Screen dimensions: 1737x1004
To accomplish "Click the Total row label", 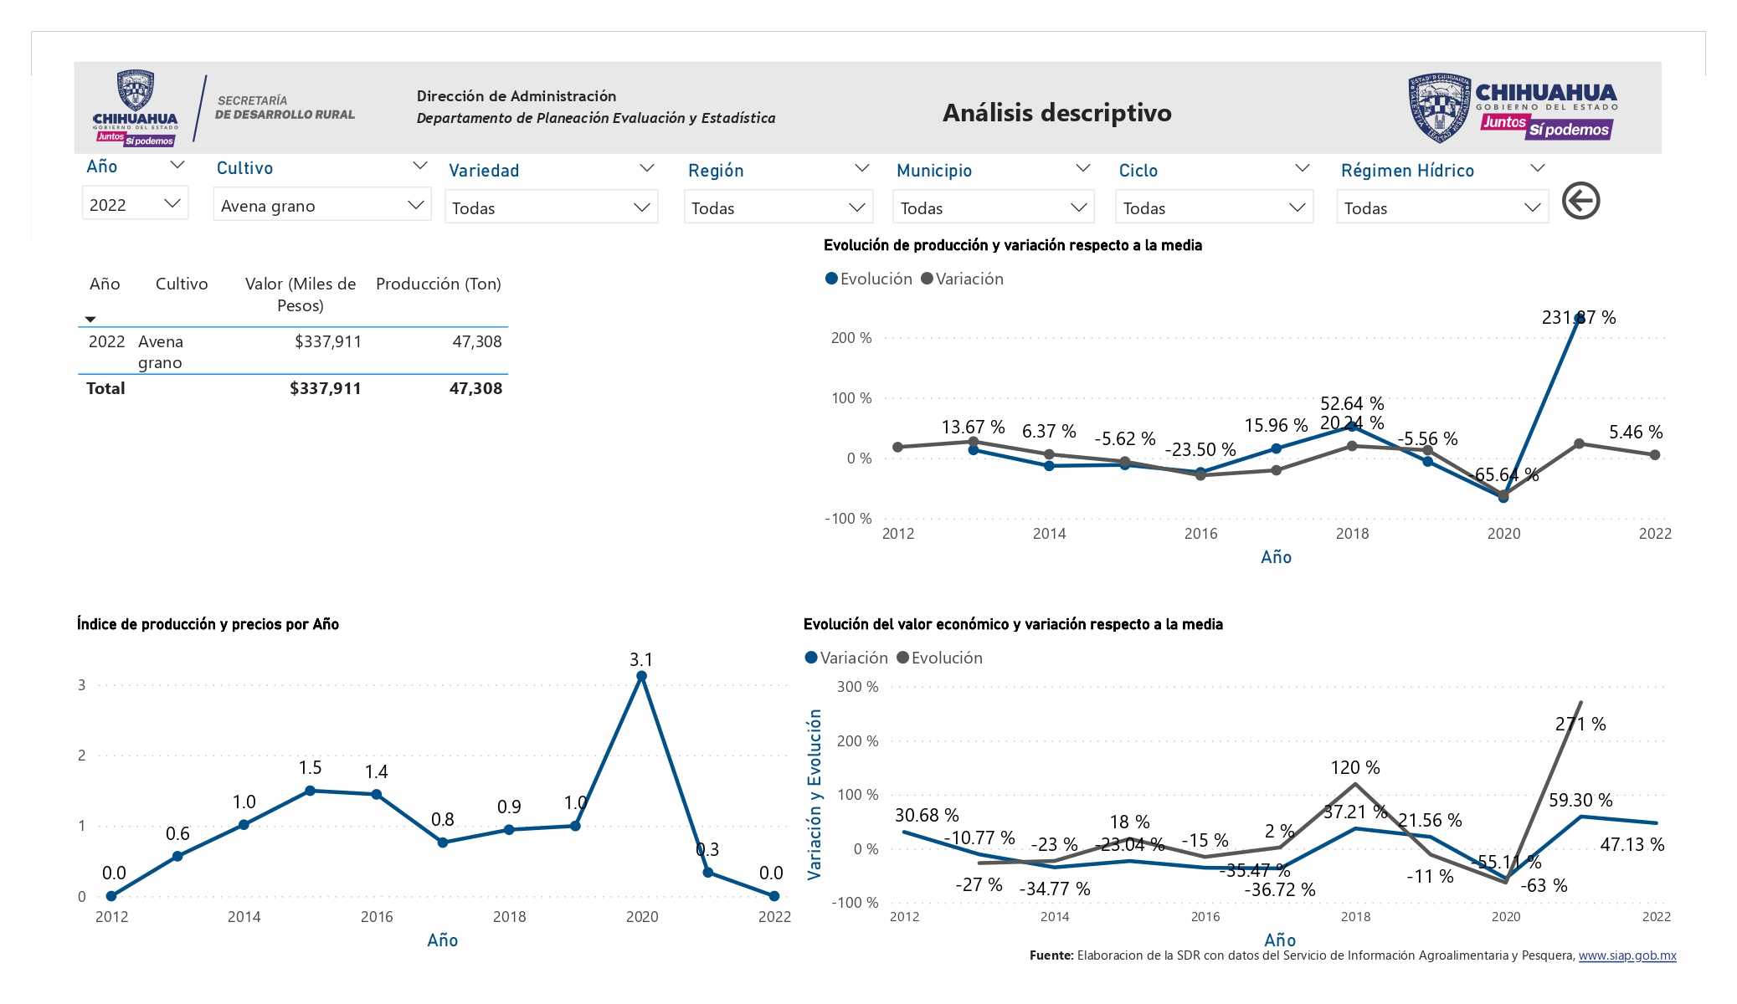I will click(105, 388).
